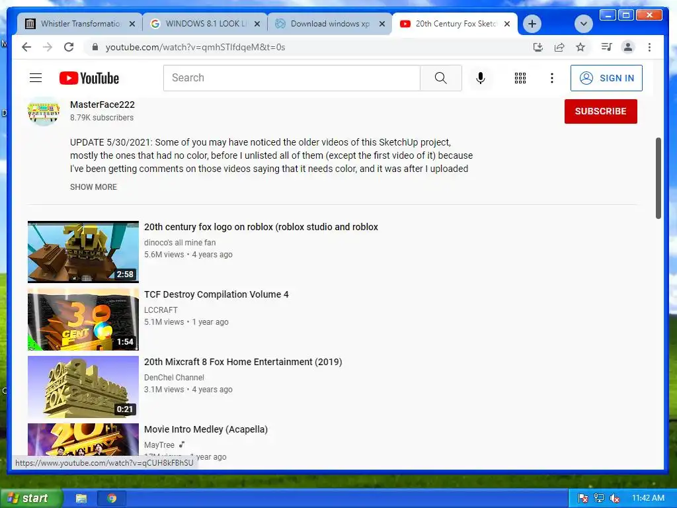Open 20th Mixcraft 8 Fox thumbnail
Viewport: 677px width, 508px height.
point(83,386)
